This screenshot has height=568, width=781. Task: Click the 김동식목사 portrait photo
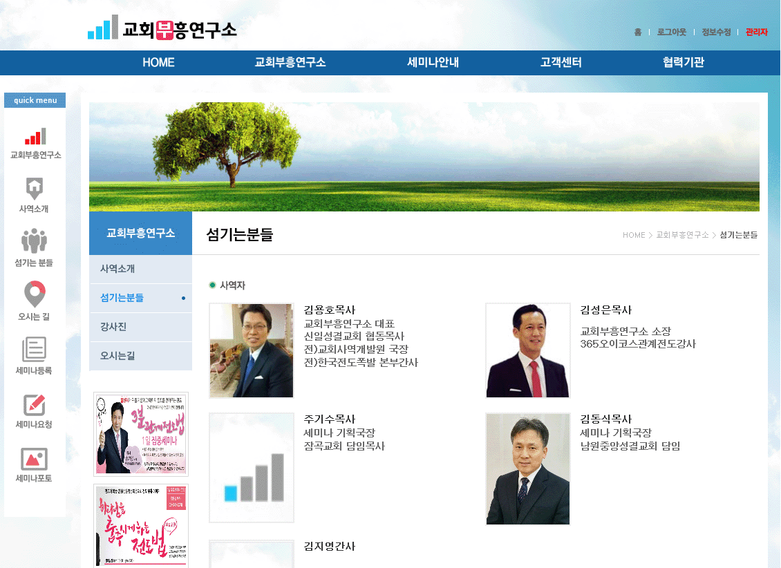click(528, 469)
